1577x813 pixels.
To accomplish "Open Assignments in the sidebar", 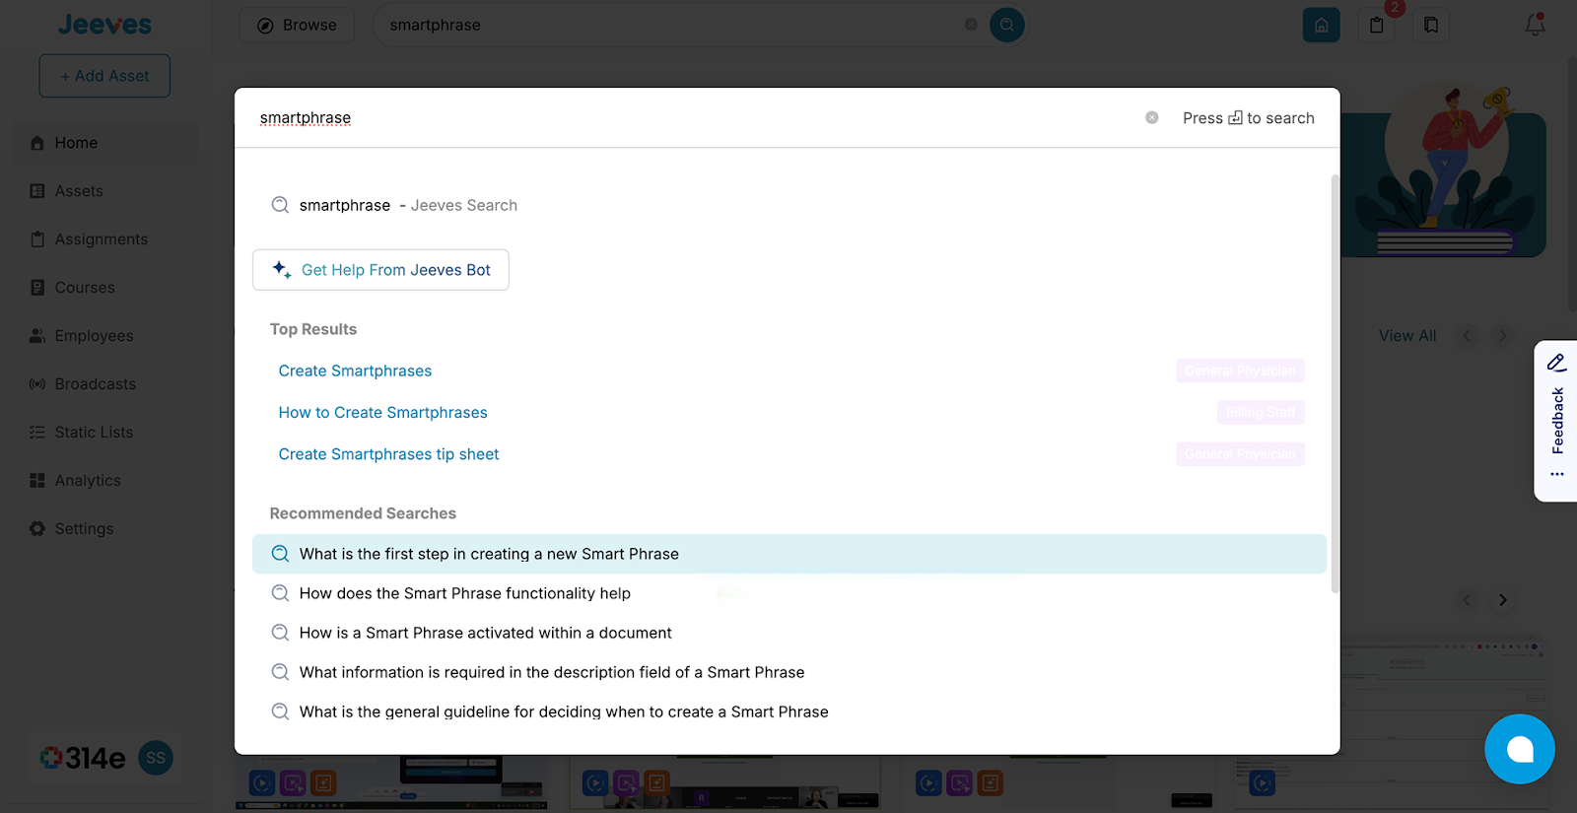I will 104,239.
